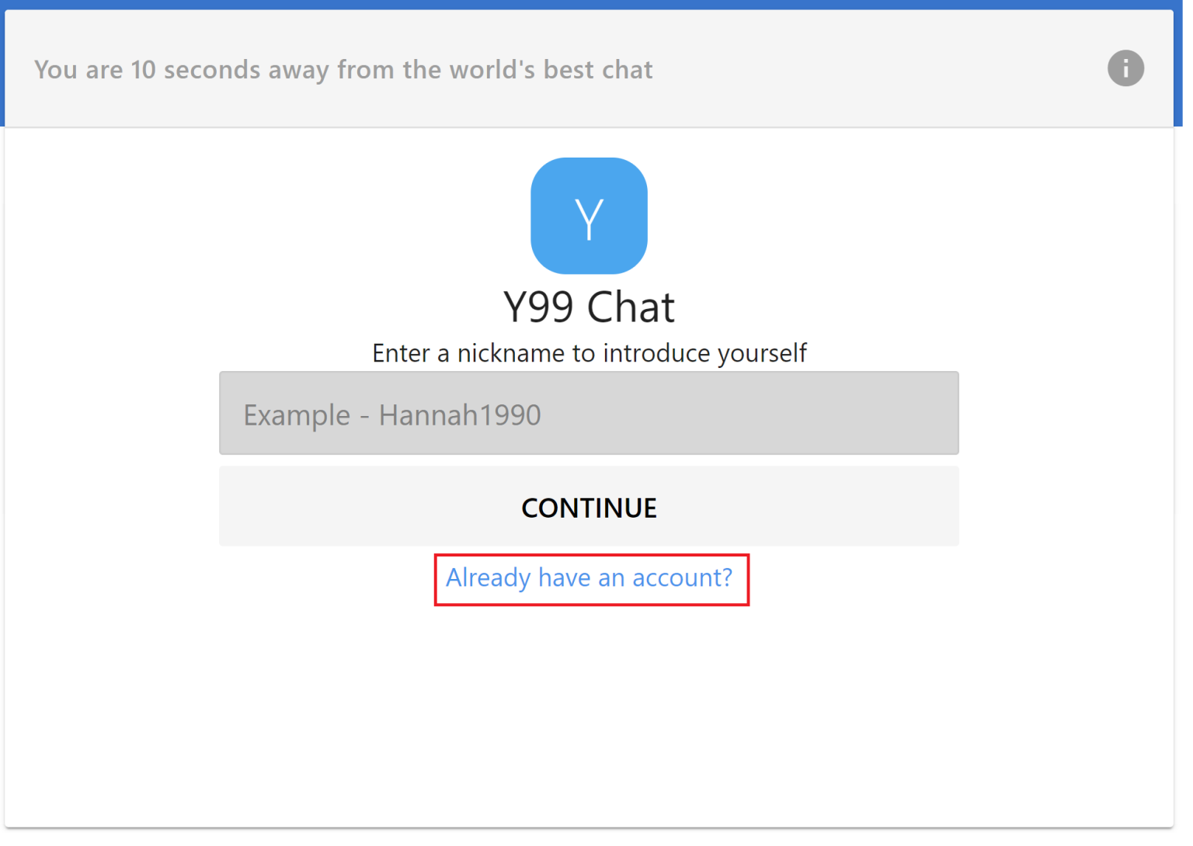This screenshot has height=846, width=1193.
Task: Focus the Example - Hannah1990 text box
Action: tap(589, 413)
